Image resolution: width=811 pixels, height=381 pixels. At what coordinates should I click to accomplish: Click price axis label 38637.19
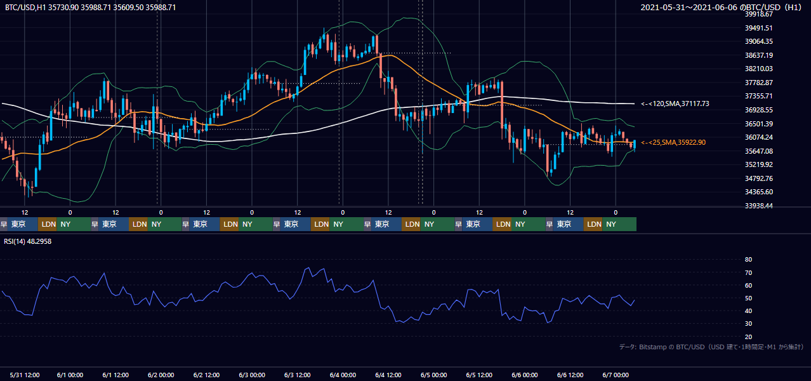coord(758,55)
